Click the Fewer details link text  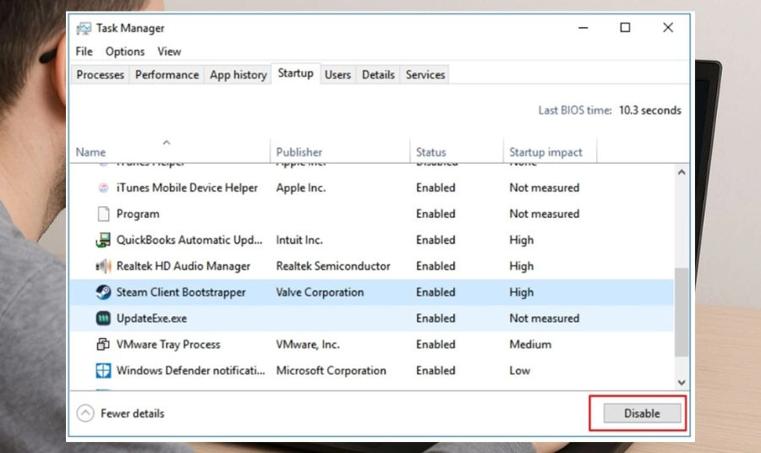(x=133, y=413)
